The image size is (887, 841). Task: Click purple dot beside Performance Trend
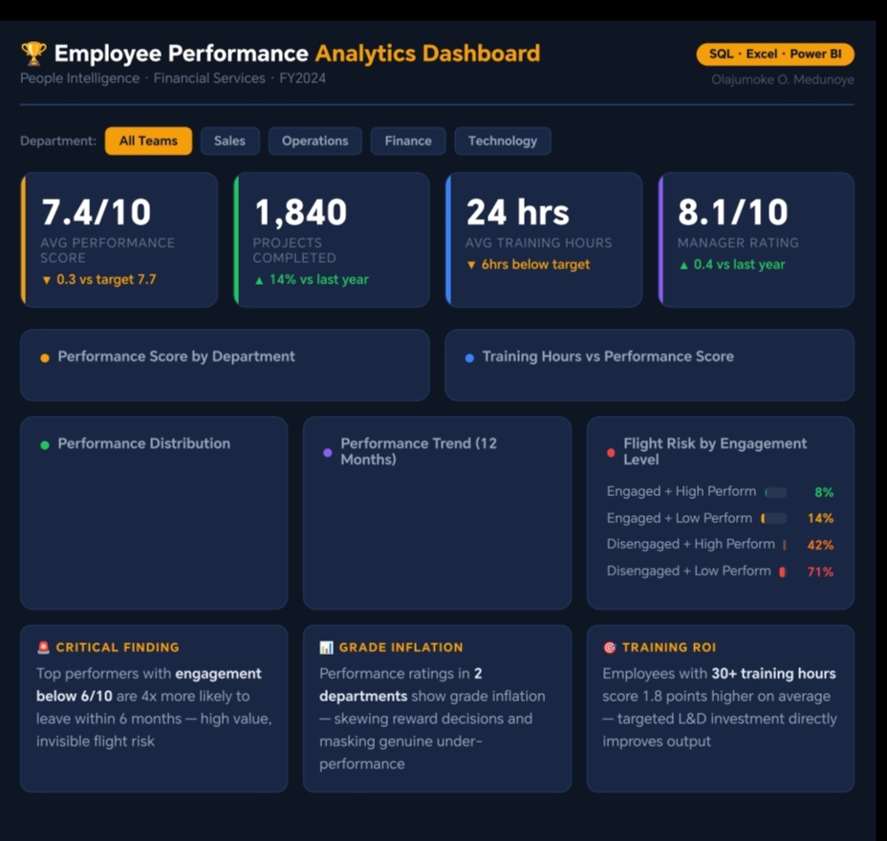[x=327, y=452]
